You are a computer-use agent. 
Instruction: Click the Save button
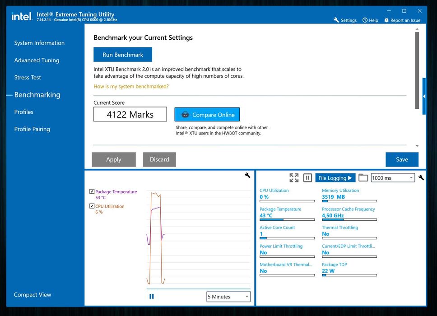click(402, 159)
